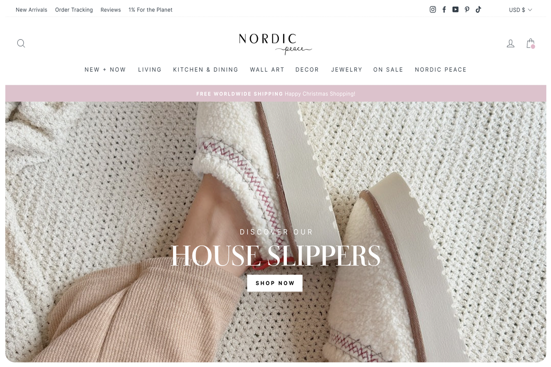Screen dimensions: 551x367
Task: Open the 1% For the Planet link
Action: (x=150, y=10)
